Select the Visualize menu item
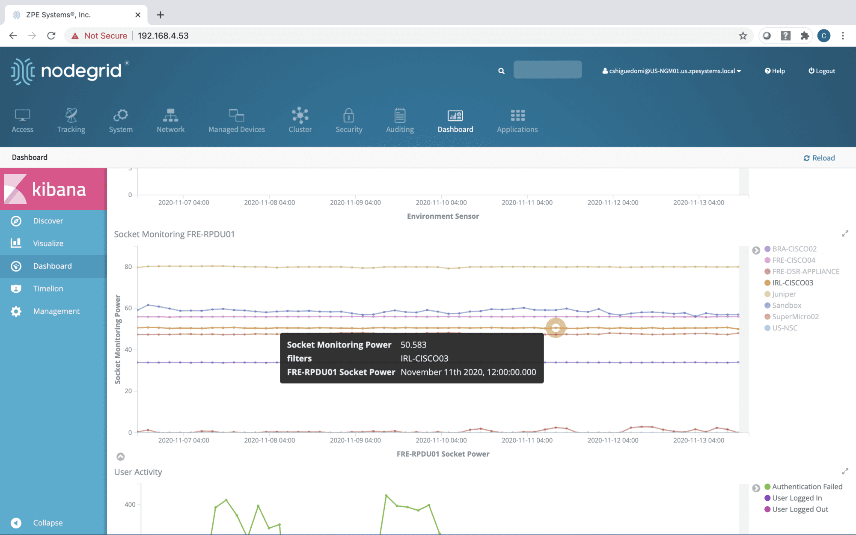 coord(48,244)
